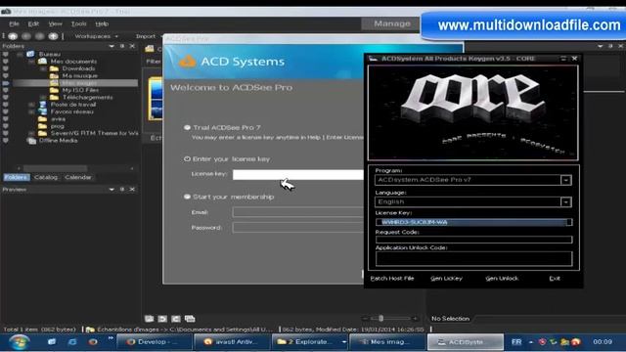The height and width of the screenshot is (352, 626).
Task: Click the third quick launch browser icon
Action: tap(93, 342)
